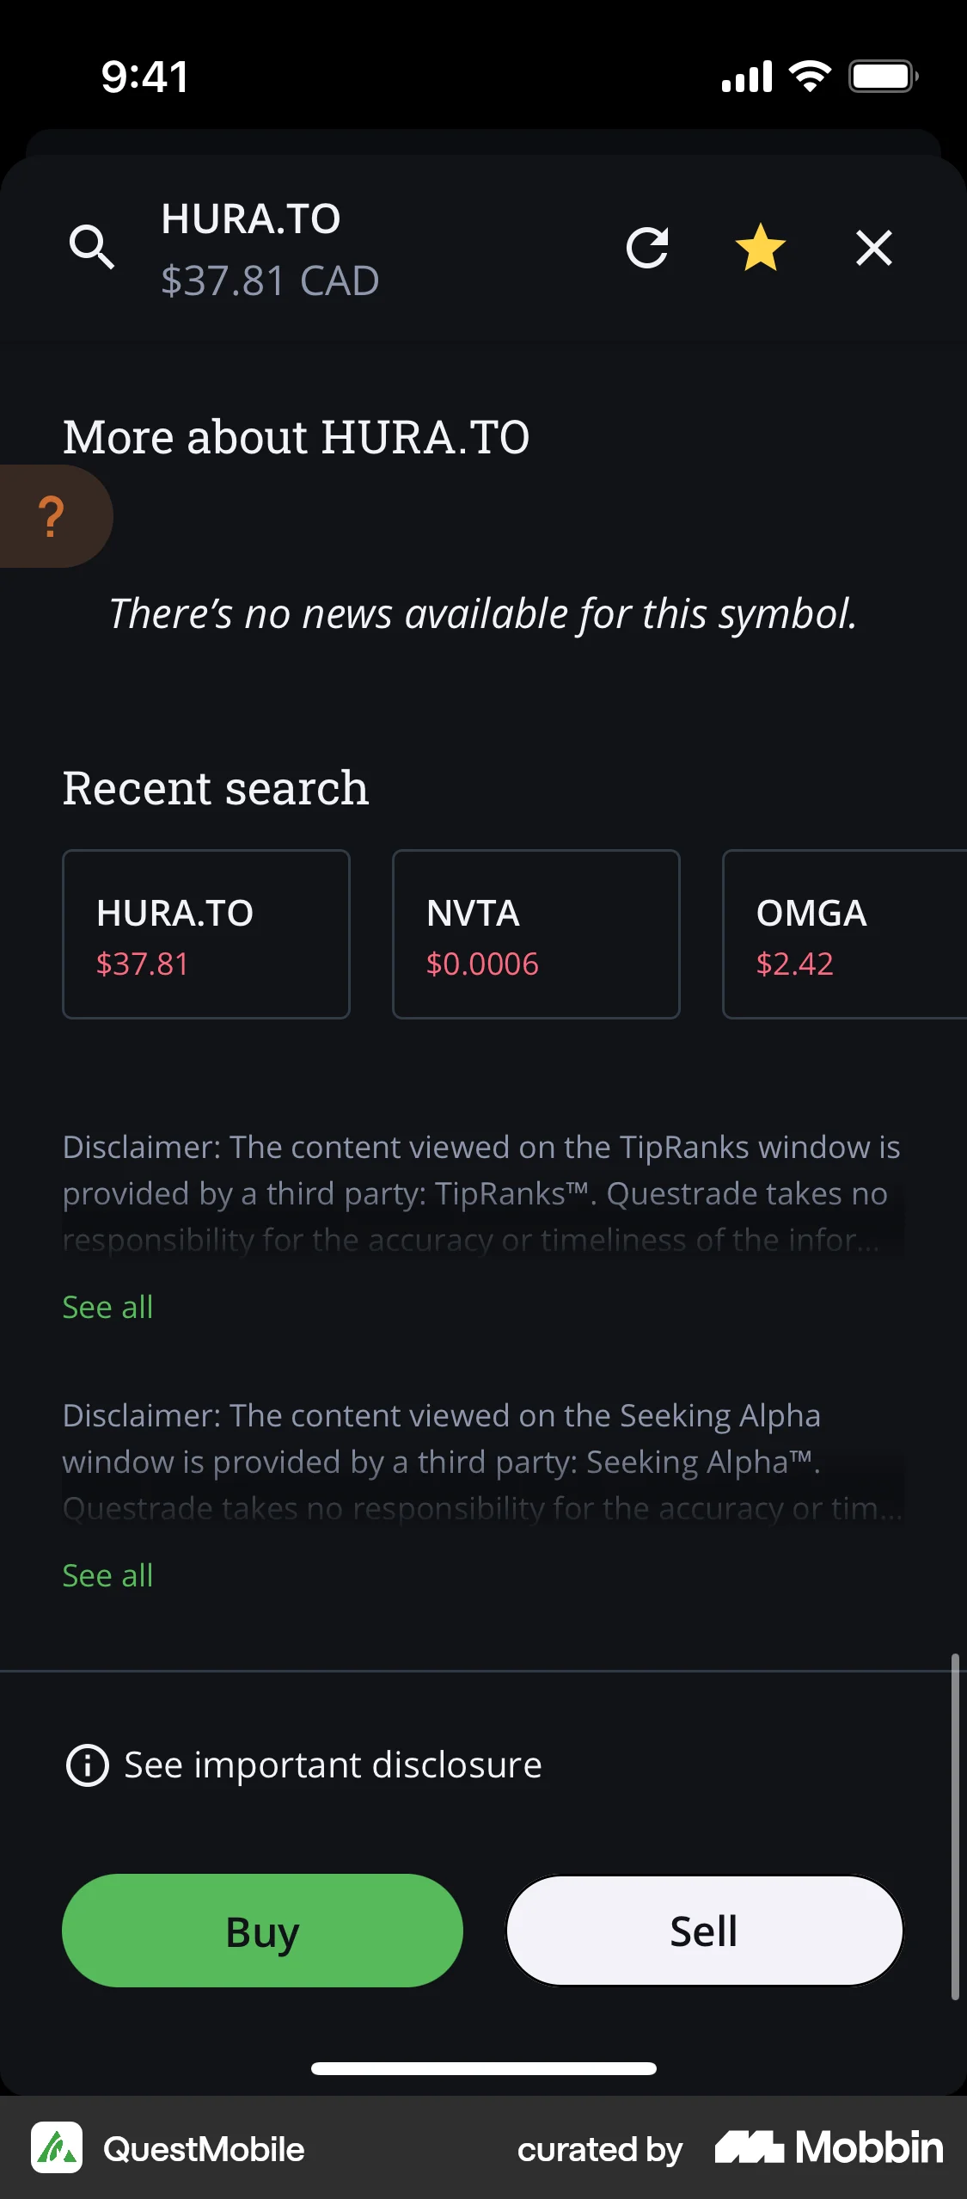This screenshot has height=2199, width=967.
Task: Close the HURA.TO detail view
Action: click(873, 249)
